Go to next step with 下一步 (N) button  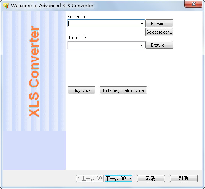pos(118,178)
